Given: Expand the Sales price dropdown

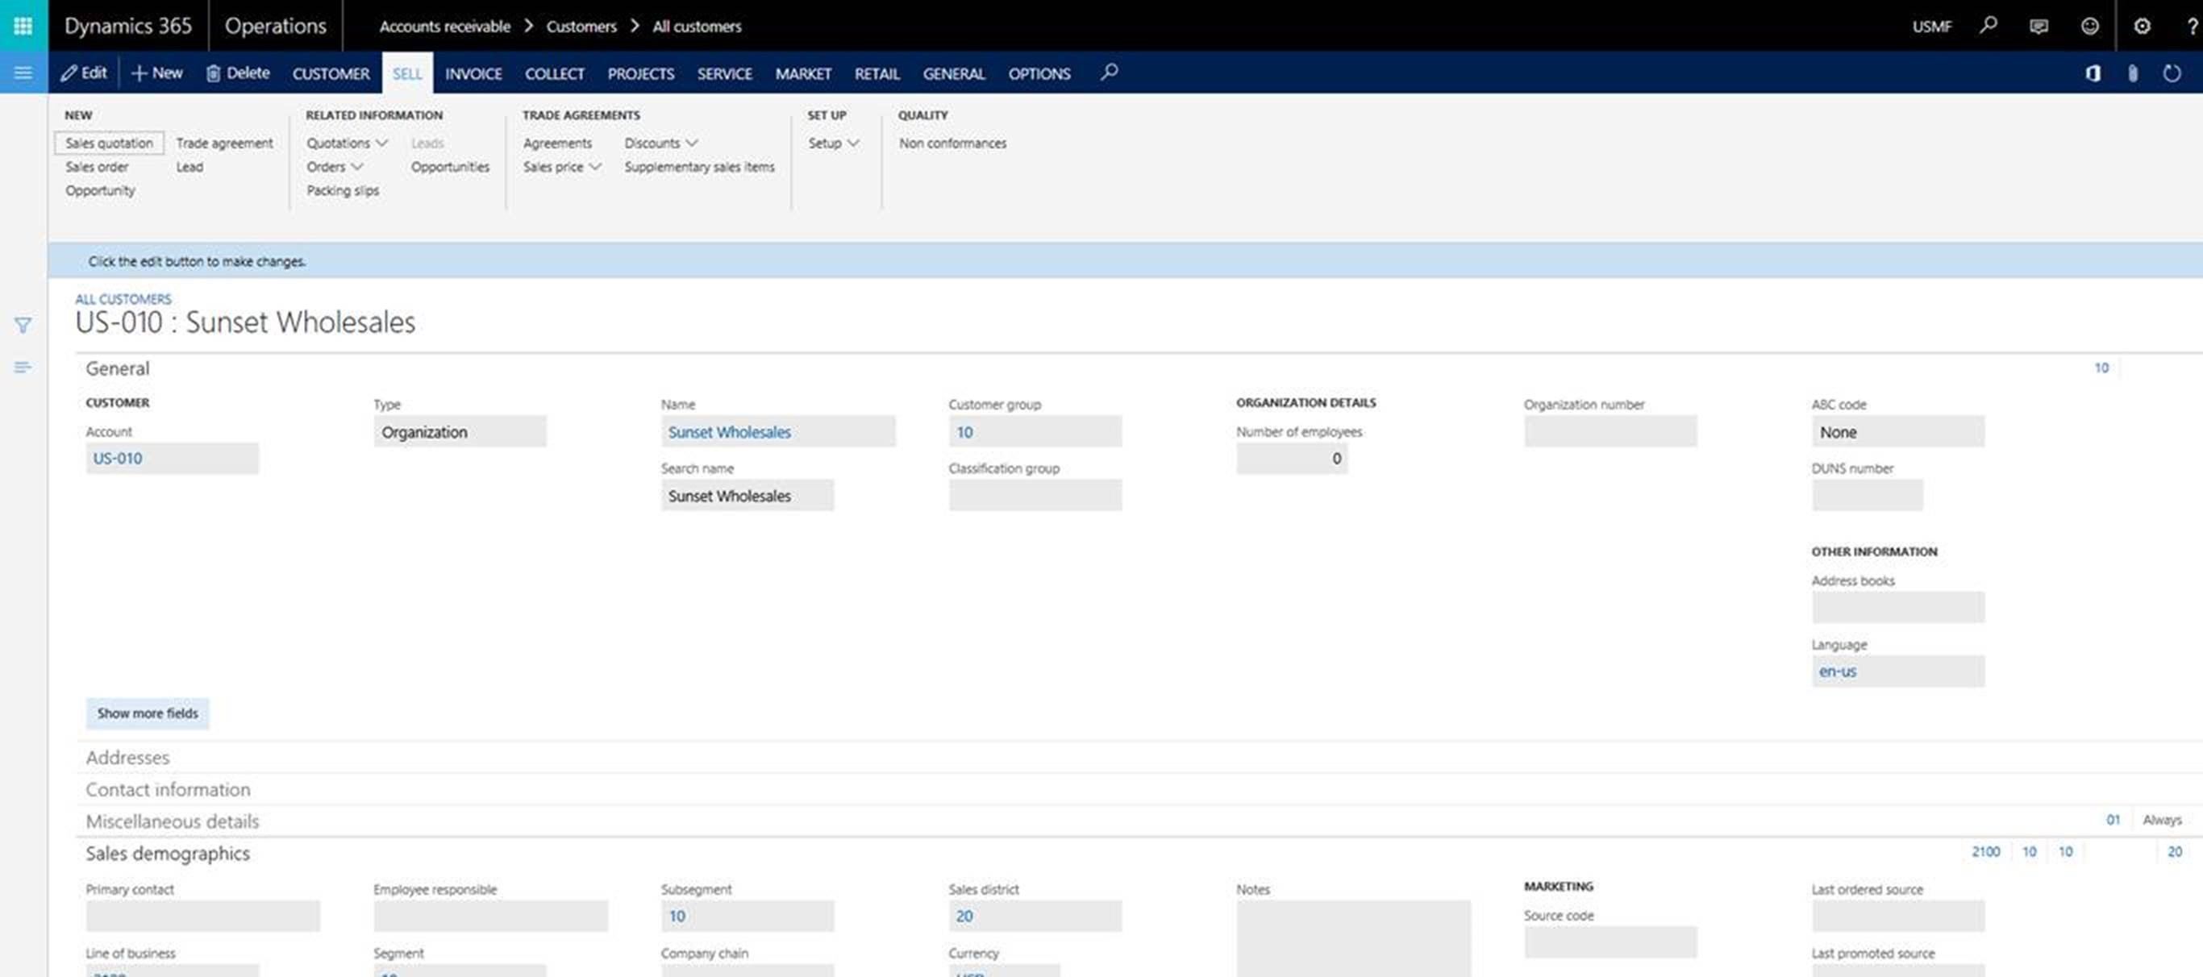Looking at the screenshot, I should tap(562, 168).
